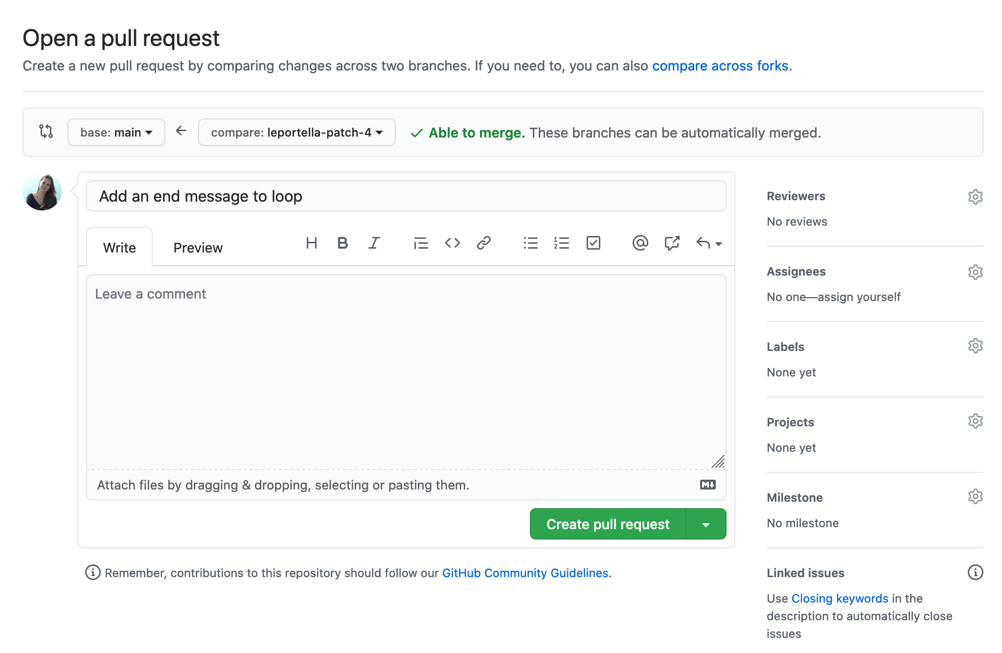Insert a quote block
The height and width of the screenshot is (653, 1002).
pyautogui.click(x=421, y=243)
